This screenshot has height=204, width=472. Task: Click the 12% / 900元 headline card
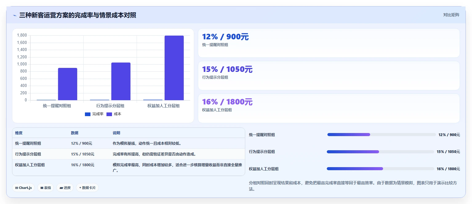(x=329, y=43)
